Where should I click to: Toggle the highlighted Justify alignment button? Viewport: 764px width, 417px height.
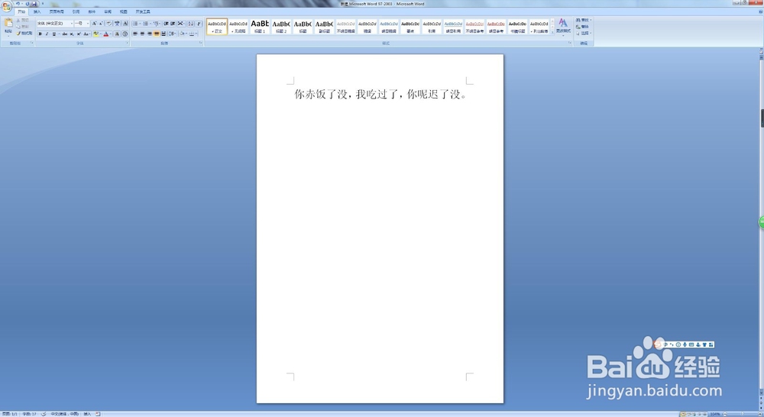[157, 34]
